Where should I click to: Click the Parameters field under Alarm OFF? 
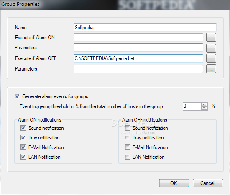(138, 69)
